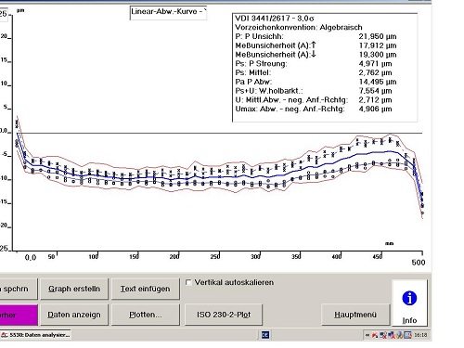Click the 16:18 clock in the tray
The height and width of the screenshot is (348, 464).
pyautogui.click(x=420, y=335)
